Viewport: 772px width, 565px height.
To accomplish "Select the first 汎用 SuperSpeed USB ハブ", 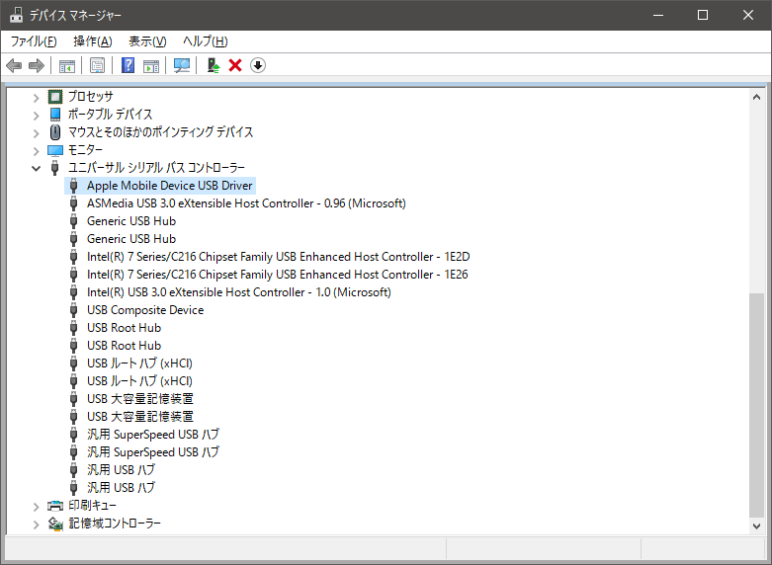I will pyautogui.click(x=153, y=434).
